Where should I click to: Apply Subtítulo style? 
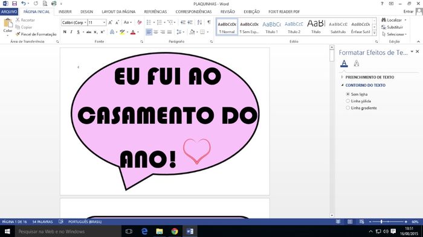tap(338, 27)
